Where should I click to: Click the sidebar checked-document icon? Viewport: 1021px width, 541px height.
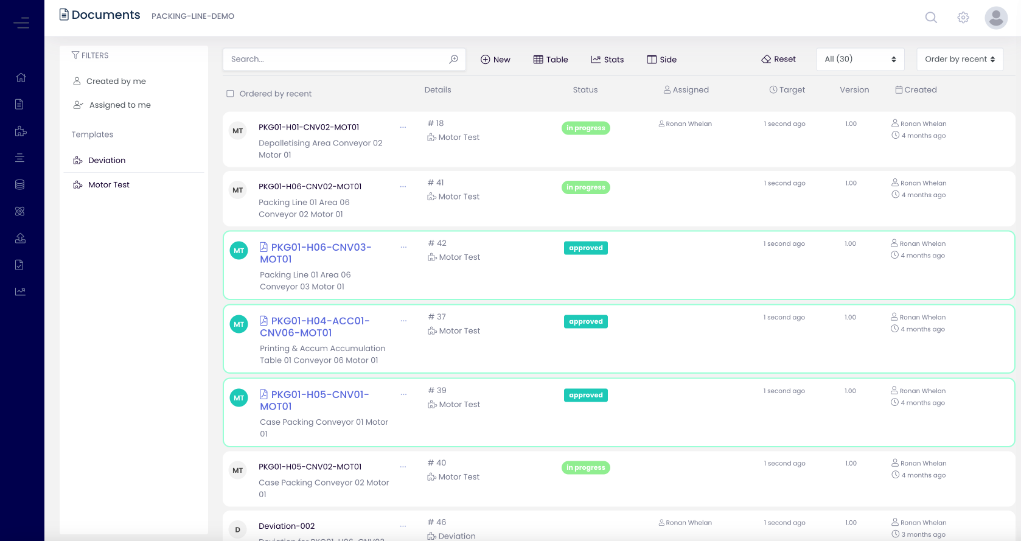click(x=19, y=265)
